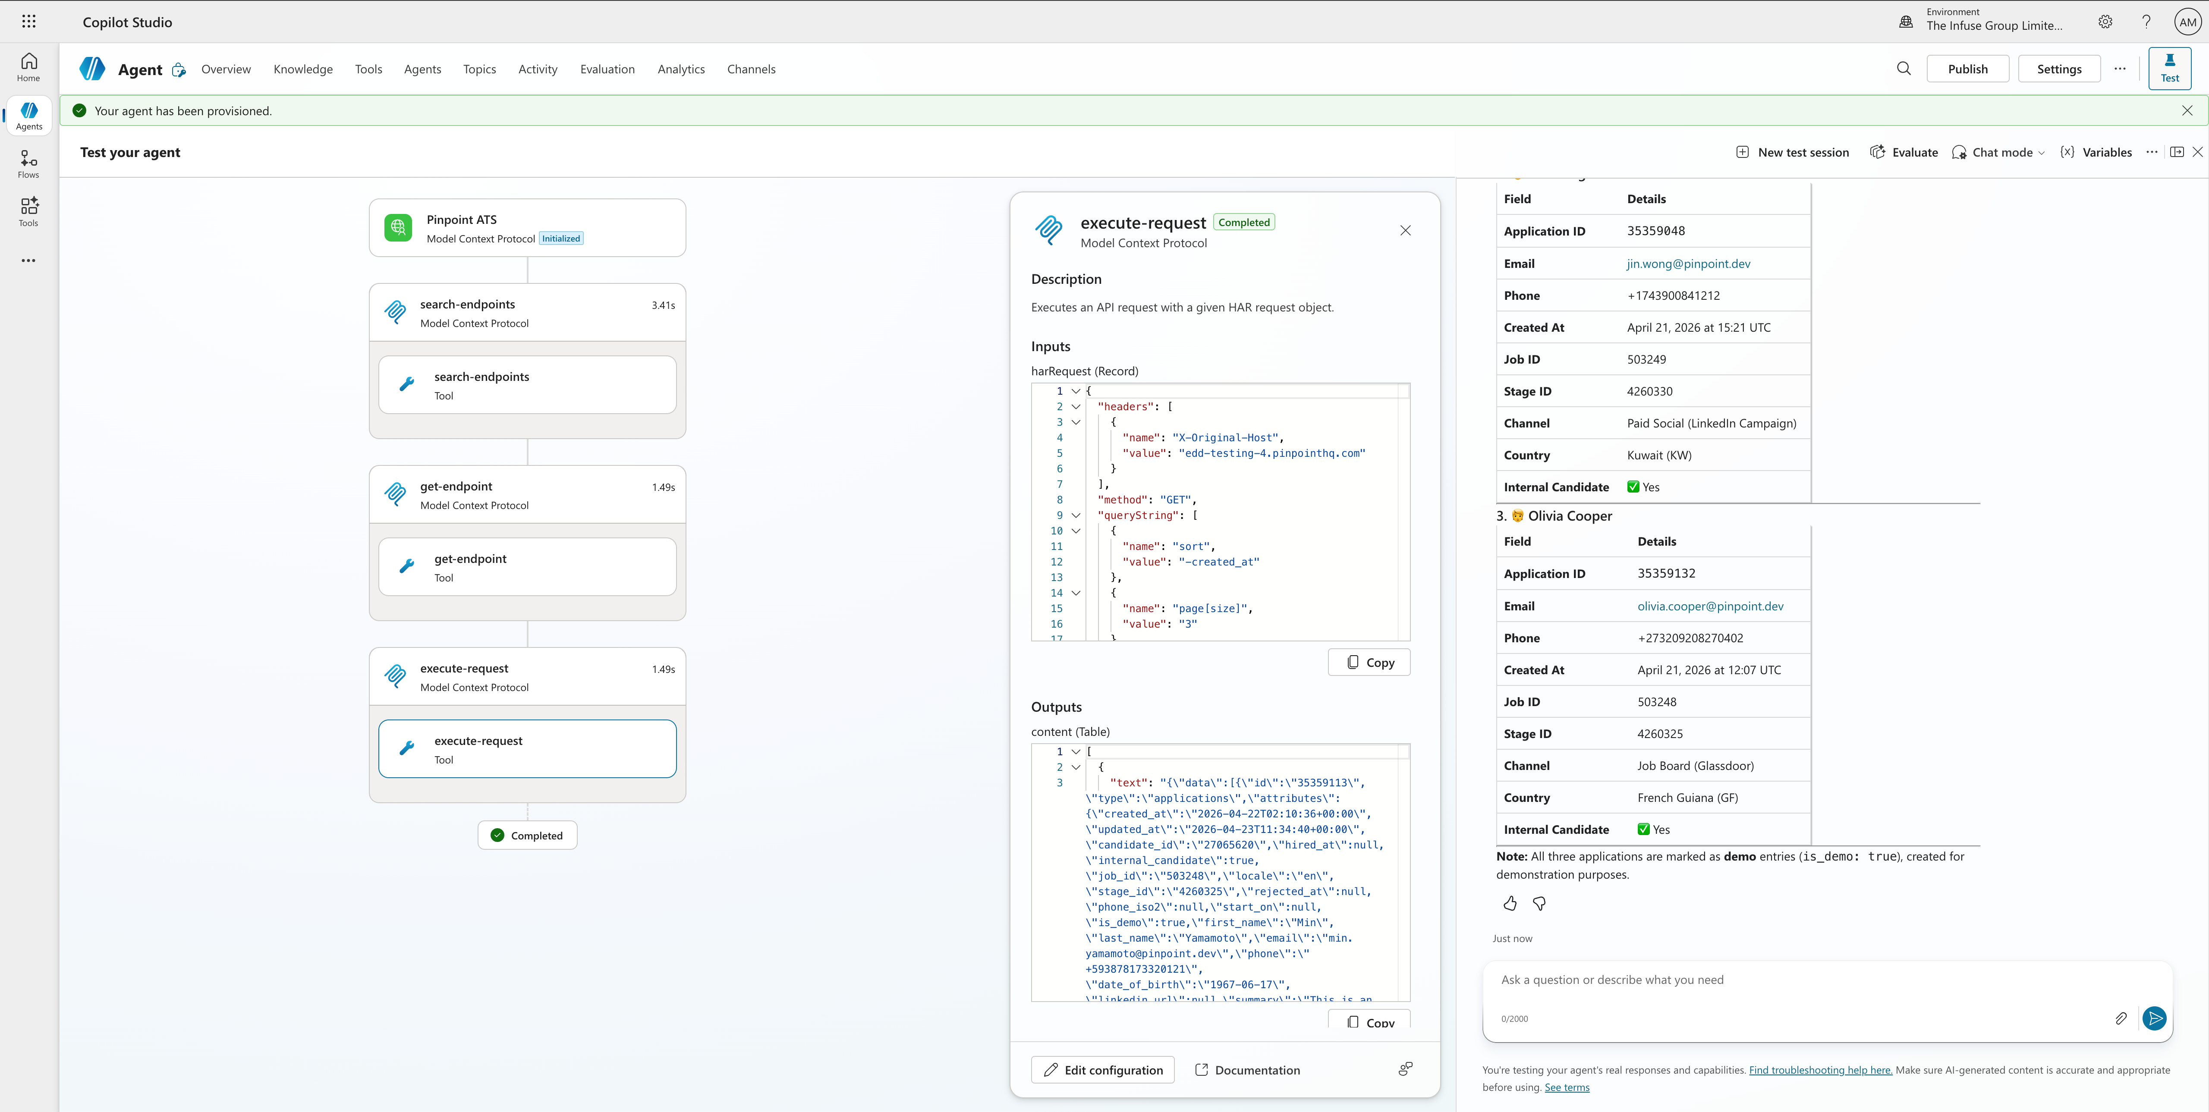Give thumbs up to response
The width and height of the screenshot is (2209, 1112).
(x=1510, y=904)
